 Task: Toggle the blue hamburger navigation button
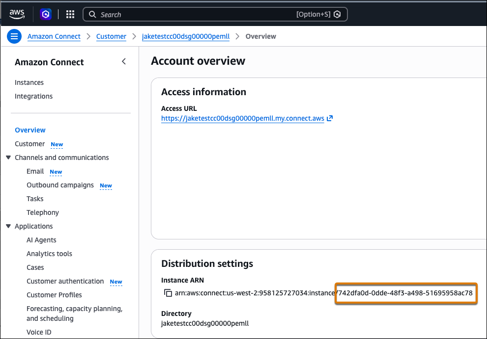(14, 37)
